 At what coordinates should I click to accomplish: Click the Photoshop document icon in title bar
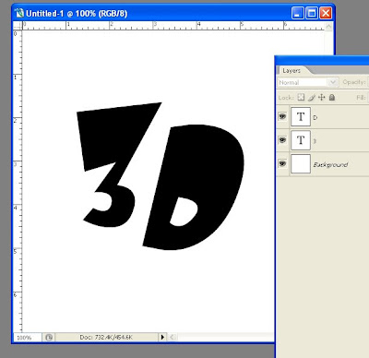pos(19,14)
